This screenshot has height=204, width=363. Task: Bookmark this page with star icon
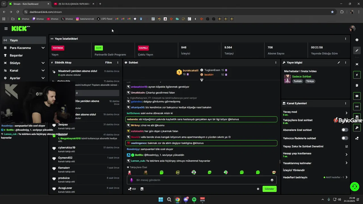pyautogui.click(x=332, y=12)
